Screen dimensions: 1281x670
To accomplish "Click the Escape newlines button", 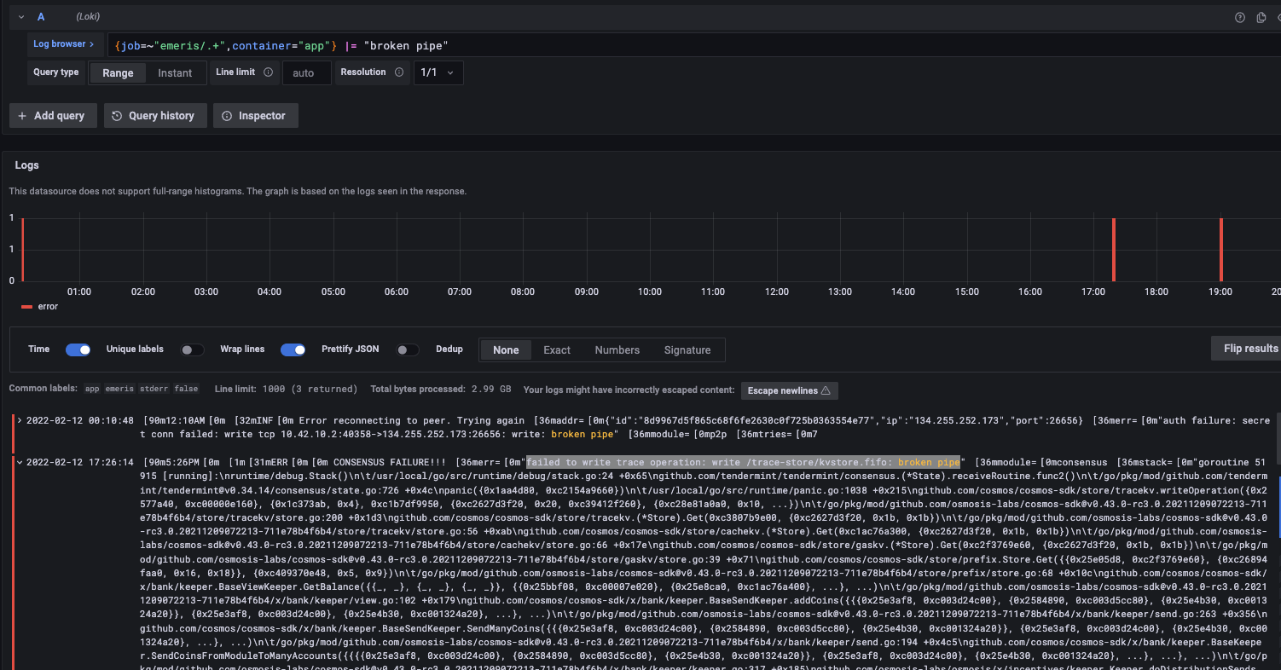I will pos(790,390).
